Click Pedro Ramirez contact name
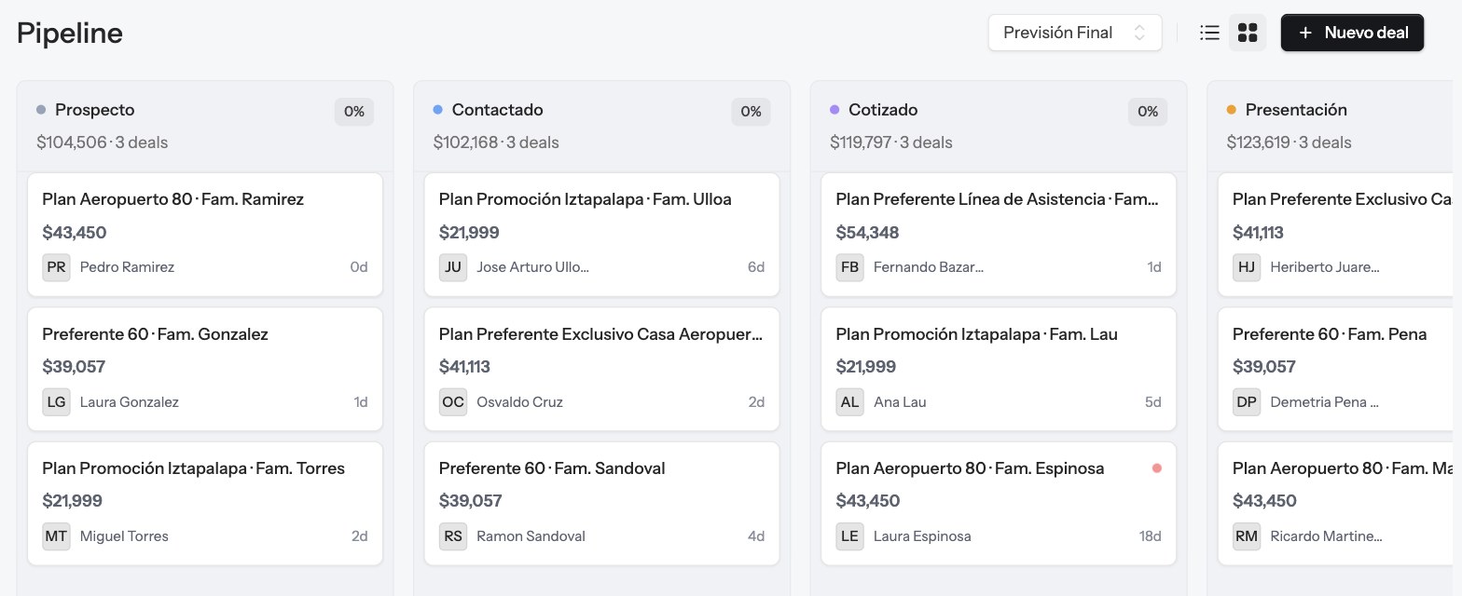Viewport: 1462px width, 596px height. click(x=127, y=267)
